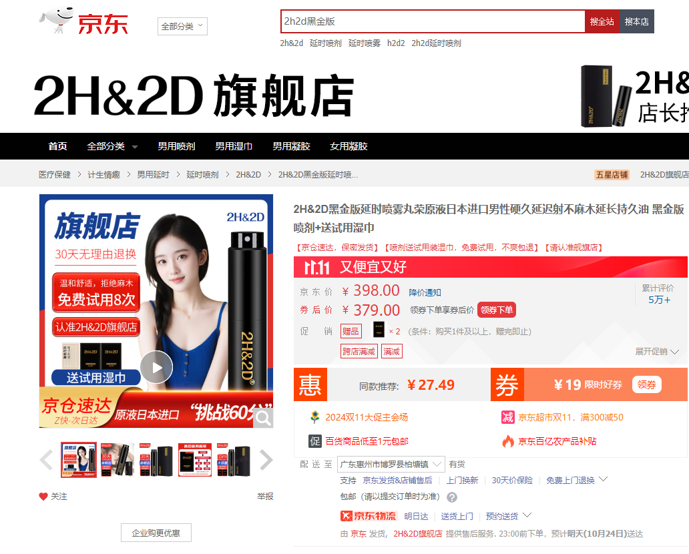Open the 百货商品低至1元包邮 link
This screenshot has width=689, height=554.
click(x=367, y=441)
